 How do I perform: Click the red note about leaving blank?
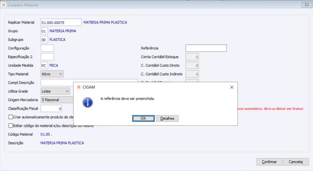[x=270, y=108]
